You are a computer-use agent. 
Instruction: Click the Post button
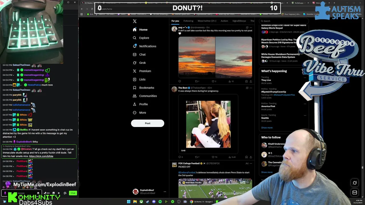click(147, 123)
